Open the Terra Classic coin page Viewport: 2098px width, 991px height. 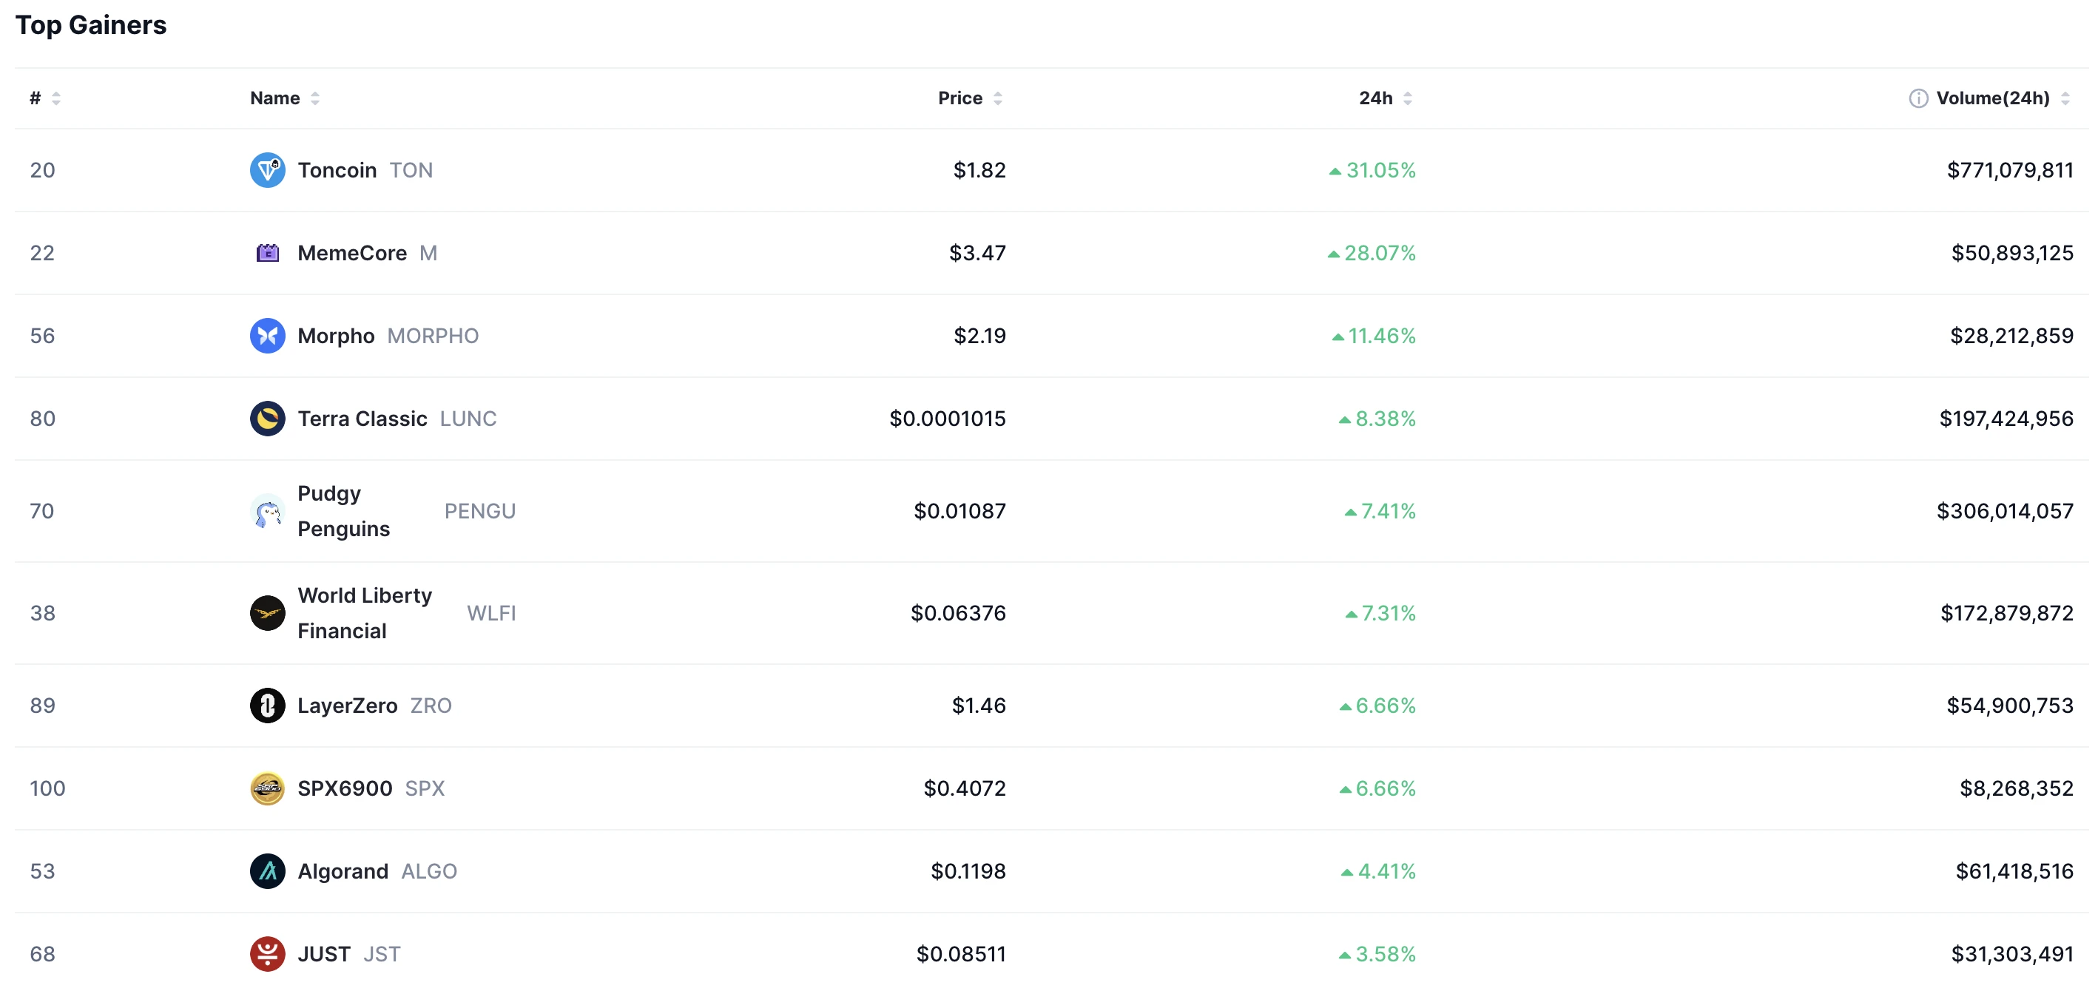click(362, 419)
